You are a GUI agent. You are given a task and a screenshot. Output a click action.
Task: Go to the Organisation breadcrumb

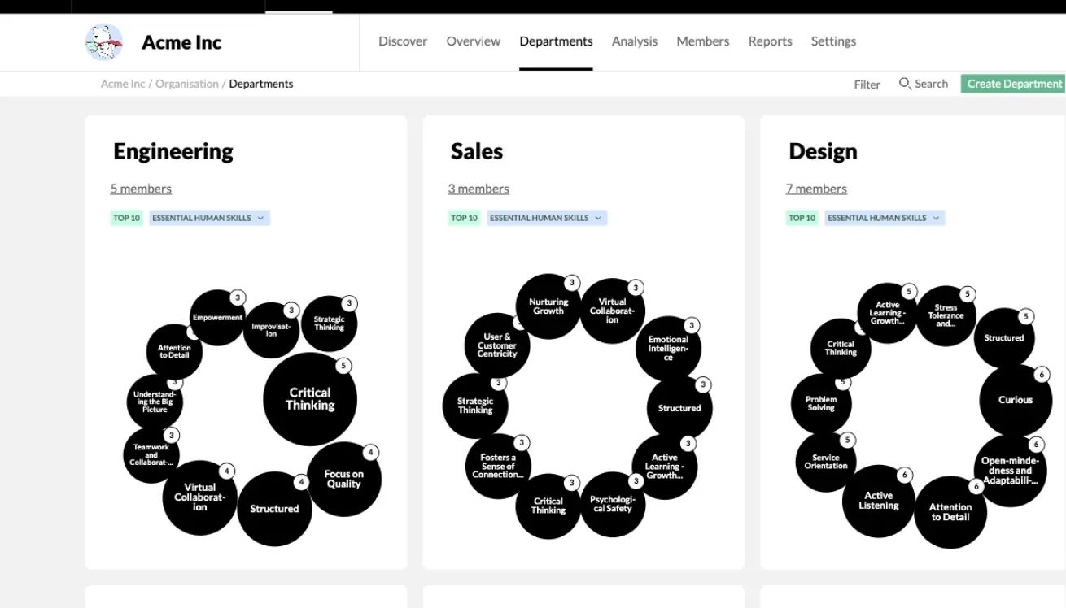tap(187, 84)
